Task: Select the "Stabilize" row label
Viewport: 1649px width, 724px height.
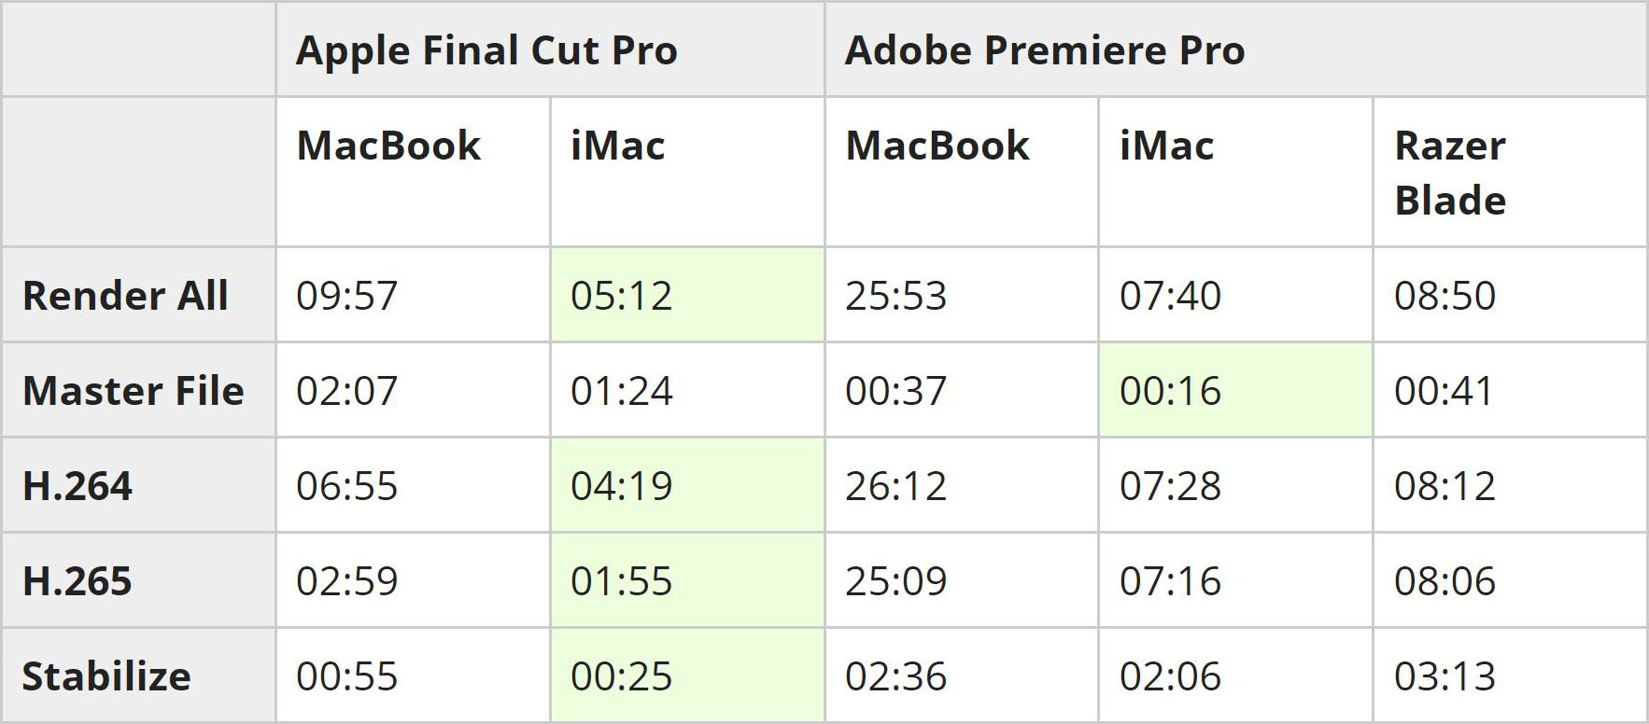Action: (106, 676)
